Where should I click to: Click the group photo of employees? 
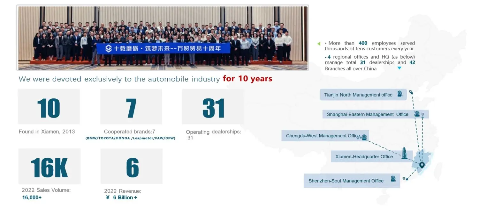[x=163, y=38]
